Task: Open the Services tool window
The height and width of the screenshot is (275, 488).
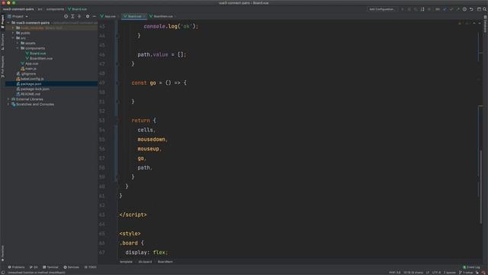Action: 71,267
